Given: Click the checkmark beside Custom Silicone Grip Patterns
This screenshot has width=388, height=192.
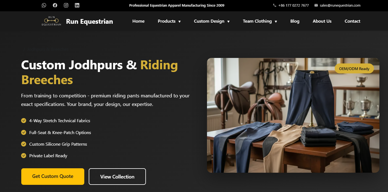Looking at the screenshot, I should [x=24, y=144].
